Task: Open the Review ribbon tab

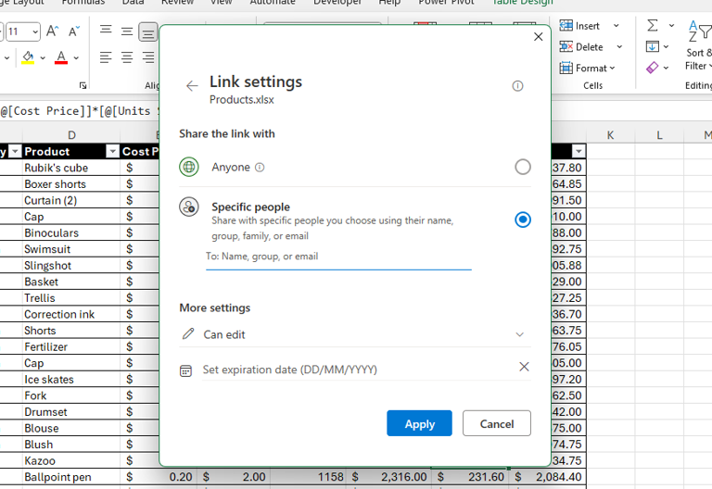Action: pyautogui.click(x=178, y=2)
